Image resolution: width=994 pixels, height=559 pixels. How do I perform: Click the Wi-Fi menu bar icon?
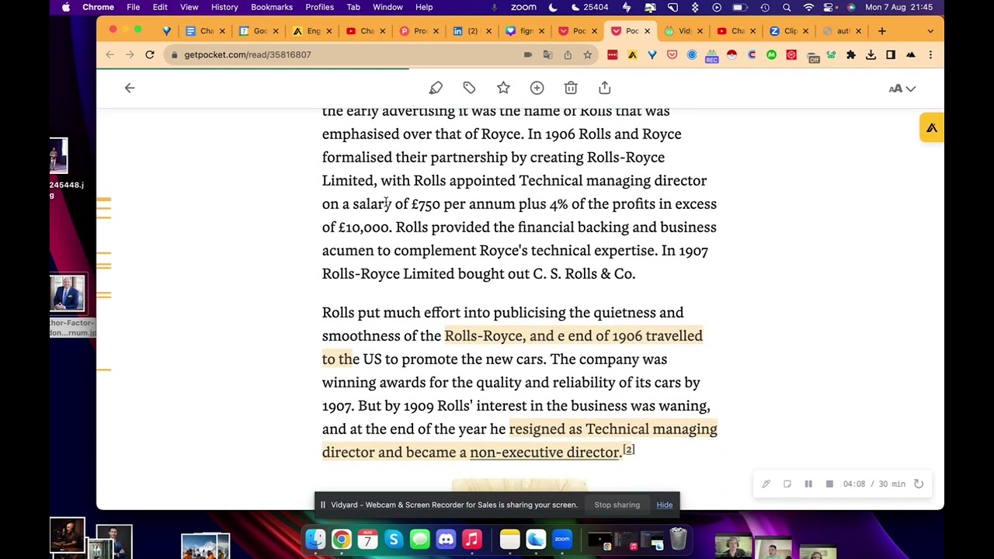point(808,7)
